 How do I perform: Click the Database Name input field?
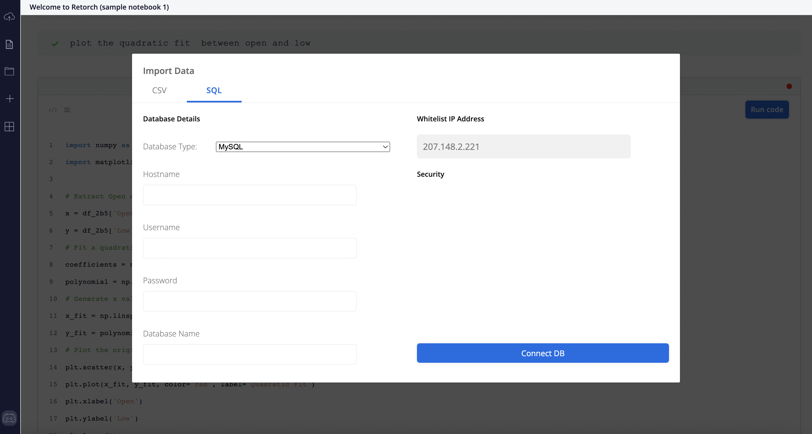click(250, 354)
